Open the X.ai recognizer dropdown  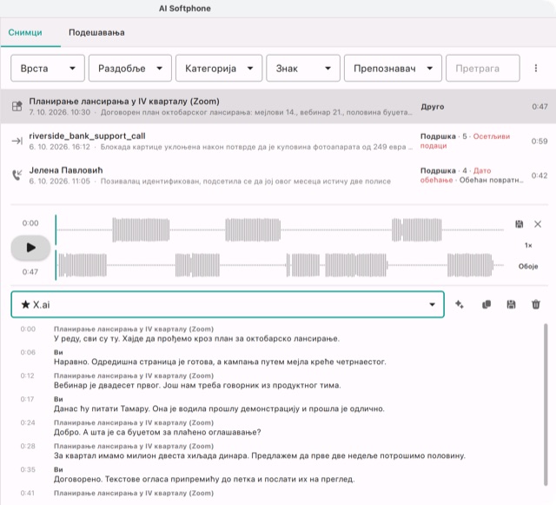coord(228,304)
